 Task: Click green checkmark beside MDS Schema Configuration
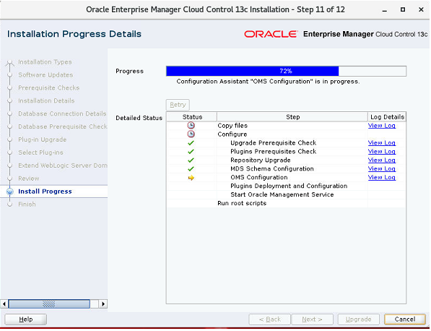(191, 168)
